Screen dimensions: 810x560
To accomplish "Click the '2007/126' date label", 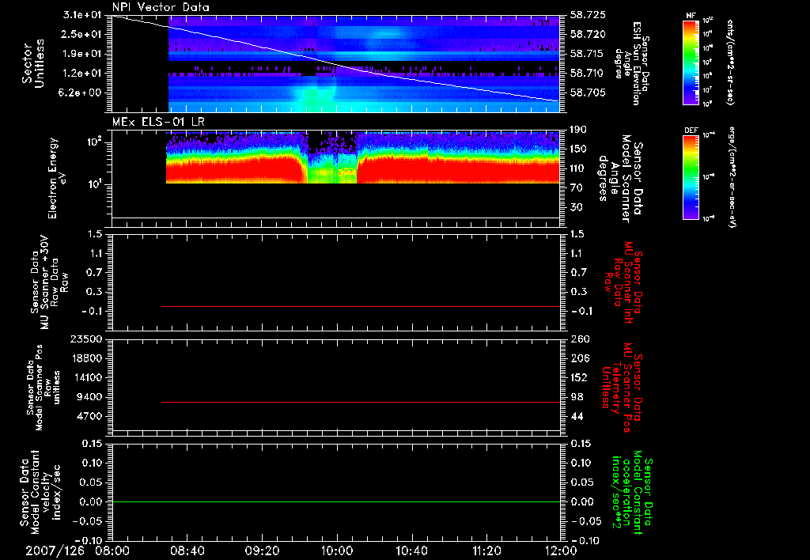I will pyautogui.click(x=55, y=551).
